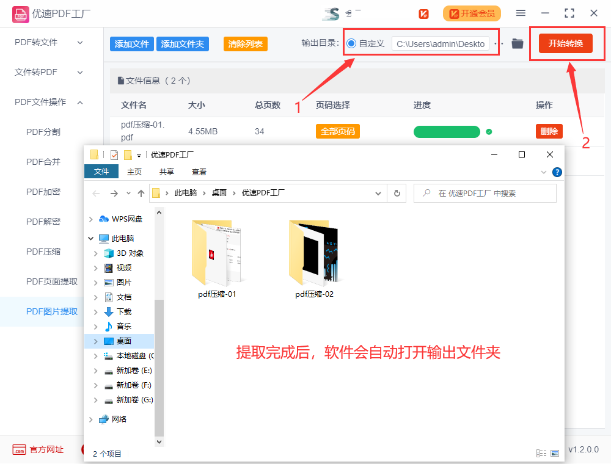Viewport: 611px width, 464px height.
Task: Click 删除 for pdf压缩-01 row
Action: pos(549,132)
